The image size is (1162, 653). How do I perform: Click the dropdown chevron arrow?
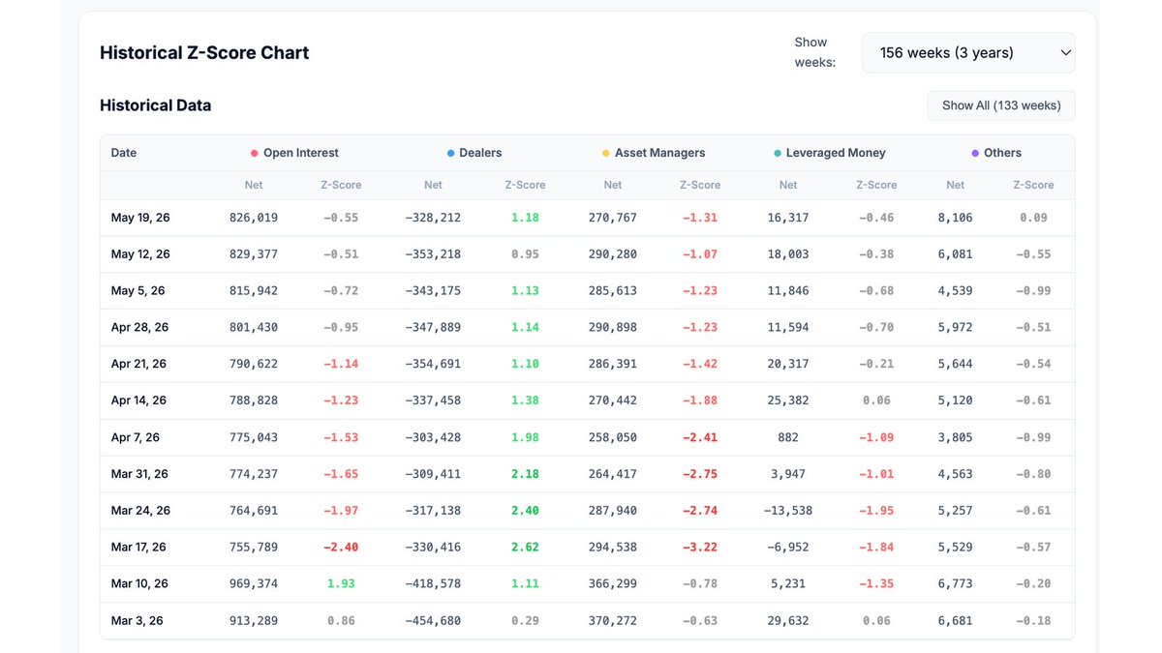[x=1066, y=52]
